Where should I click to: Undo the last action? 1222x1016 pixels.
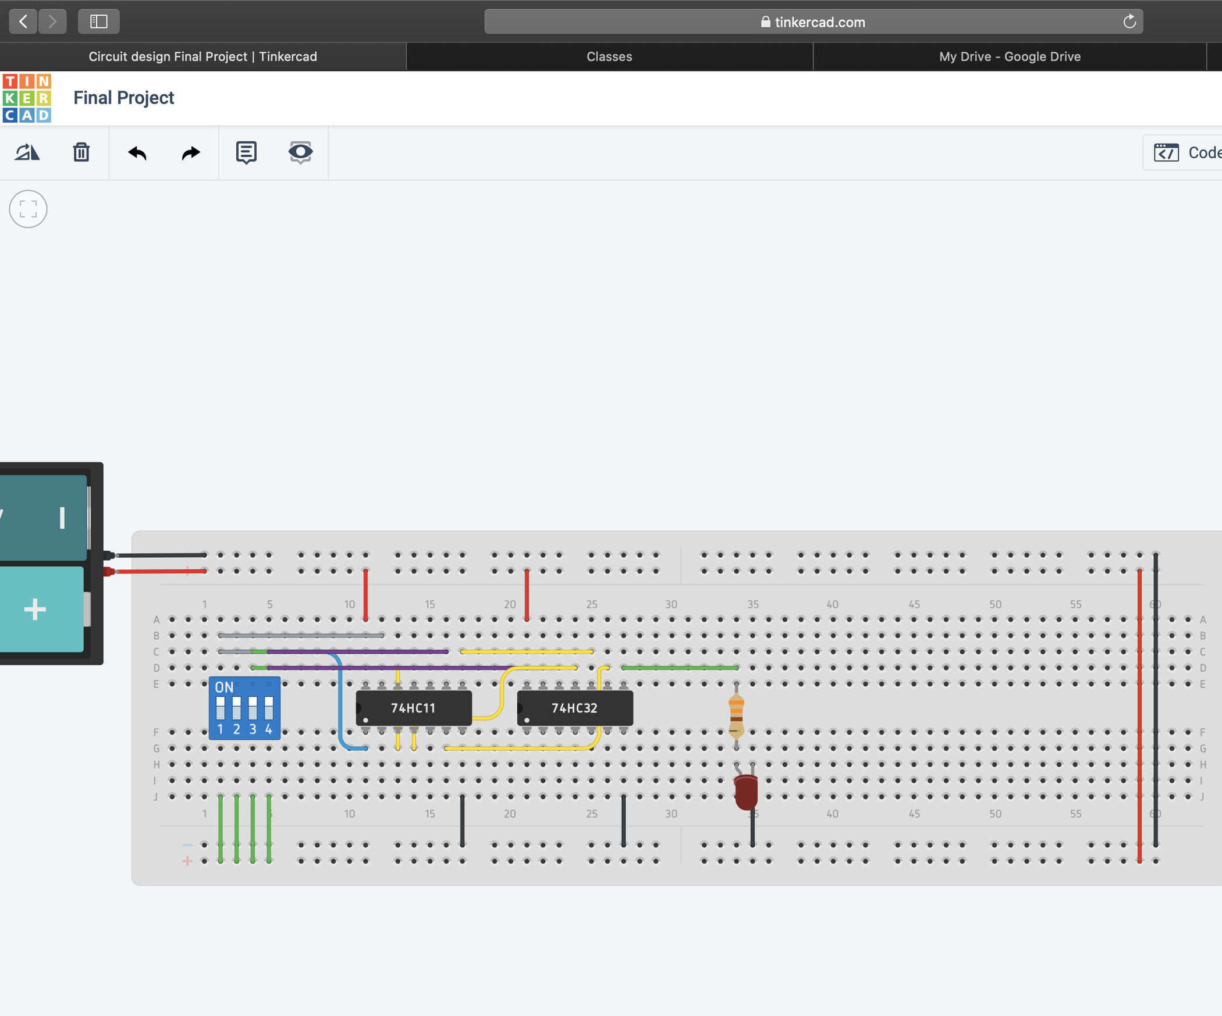137,153
